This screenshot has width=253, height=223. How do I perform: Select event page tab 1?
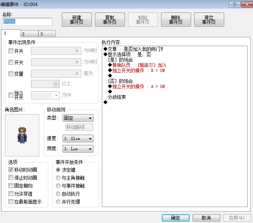pos(11,33)
